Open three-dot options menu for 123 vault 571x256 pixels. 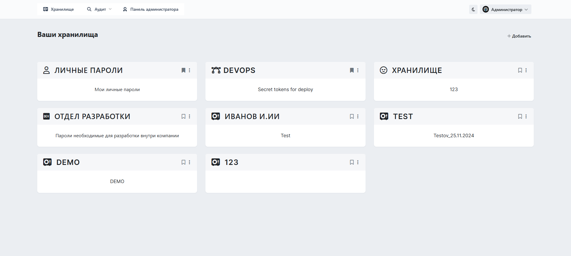[358, 162]
